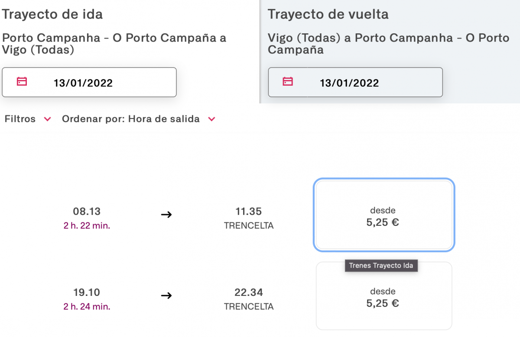Switch to the Trayecto de vuelta tab
The image size is (520, 337).
click(328, 14)
